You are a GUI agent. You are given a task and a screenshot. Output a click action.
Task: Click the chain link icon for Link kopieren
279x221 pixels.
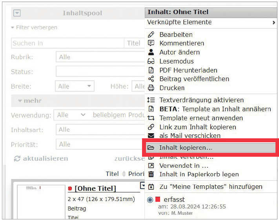pyautogui.click(x=151, y=127)
